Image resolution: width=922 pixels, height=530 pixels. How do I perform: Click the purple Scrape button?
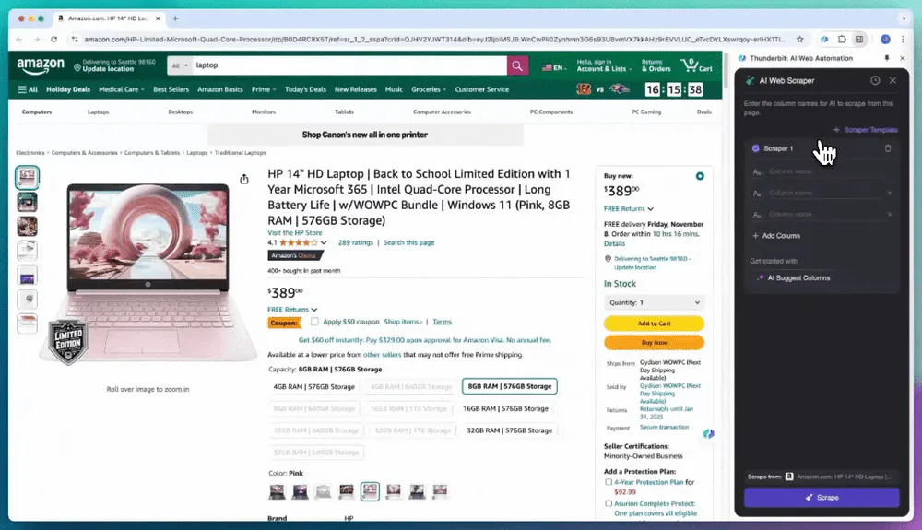822,497
